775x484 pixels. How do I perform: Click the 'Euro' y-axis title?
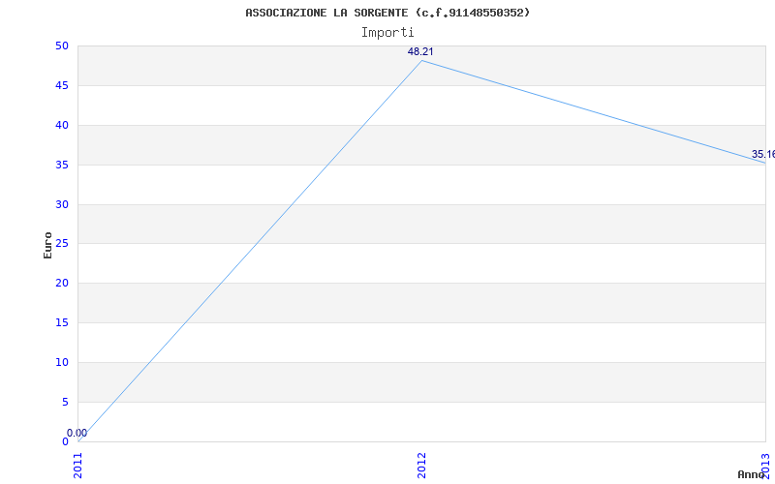tap(47, 245)
